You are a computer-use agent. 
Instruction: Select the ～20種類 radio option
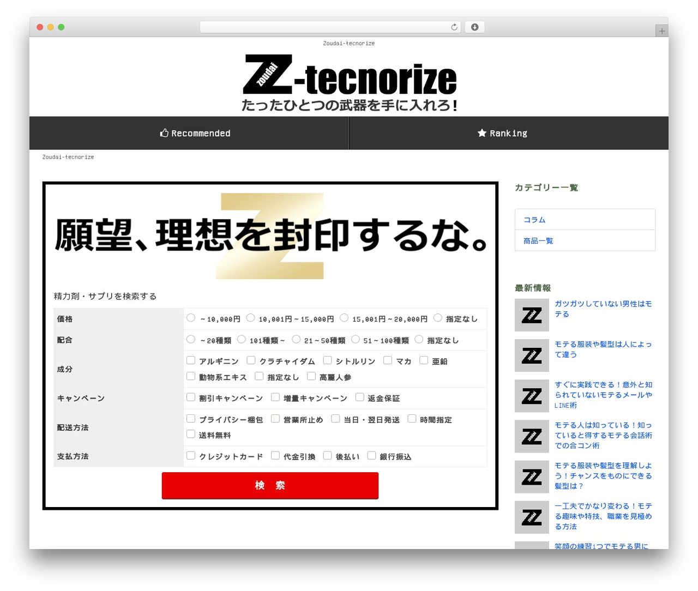(x=191, y=339)
